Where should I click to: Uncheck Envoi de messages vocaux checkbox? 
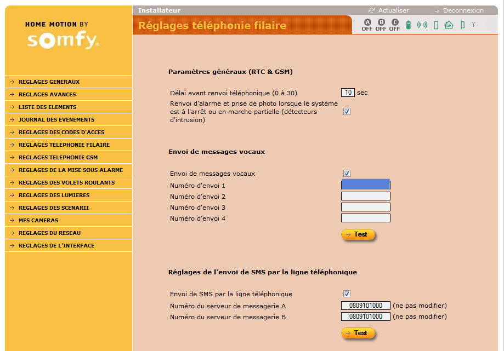tap(347, 174)
